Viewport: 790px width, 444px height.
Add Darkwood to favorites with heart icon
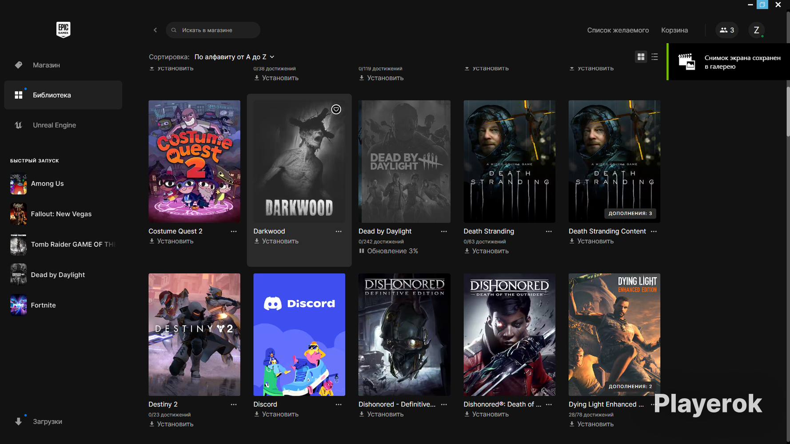(336, 109)
